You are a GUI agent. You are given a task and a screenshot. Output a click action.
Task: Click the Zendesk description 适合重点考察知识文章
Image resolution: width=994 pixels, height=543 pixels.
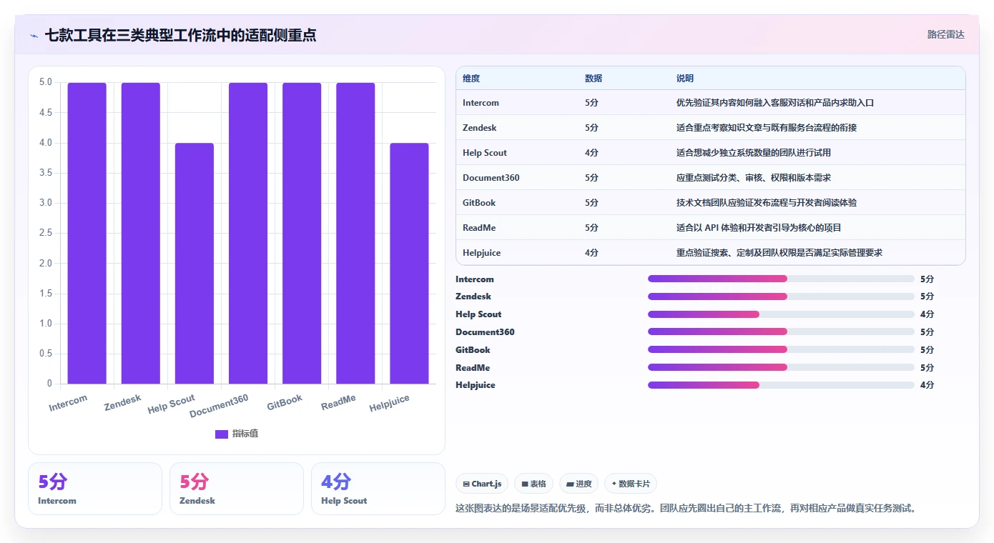767,128
